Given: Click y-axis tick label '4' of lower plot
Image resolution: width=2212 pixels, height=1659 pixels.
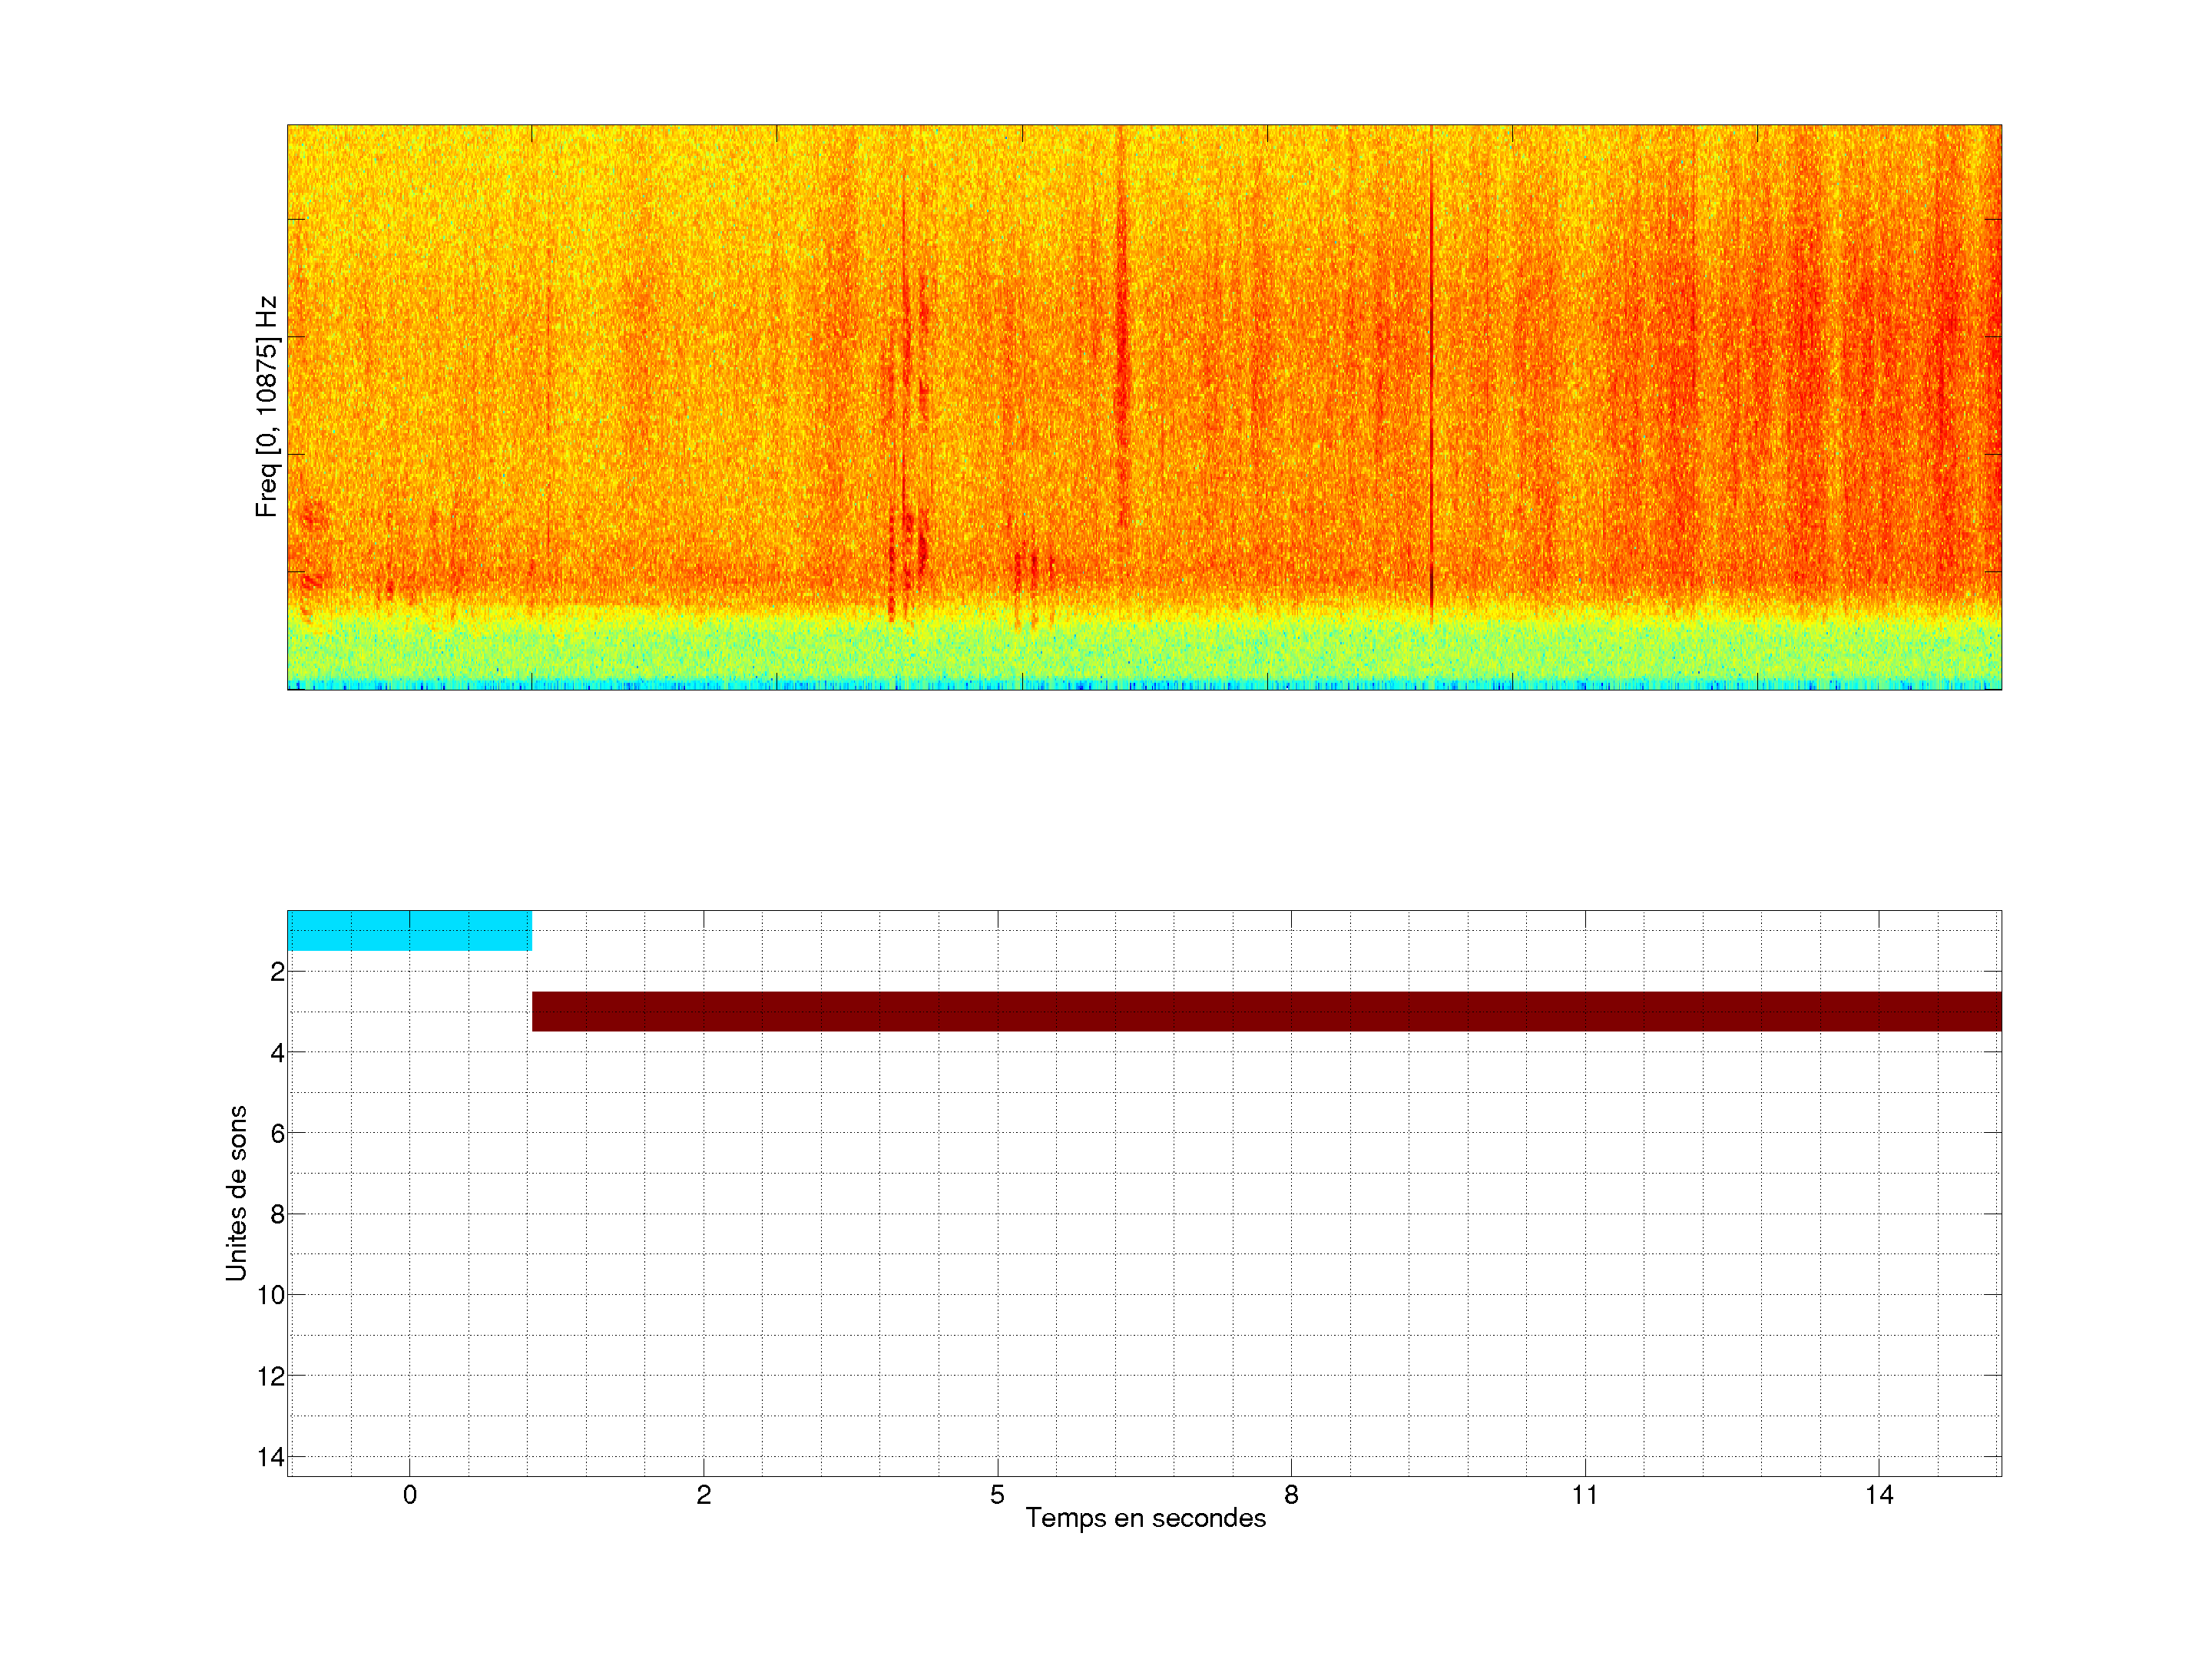Looking at the screenshot, I should pyautogui.click(x=277, y=1053).
